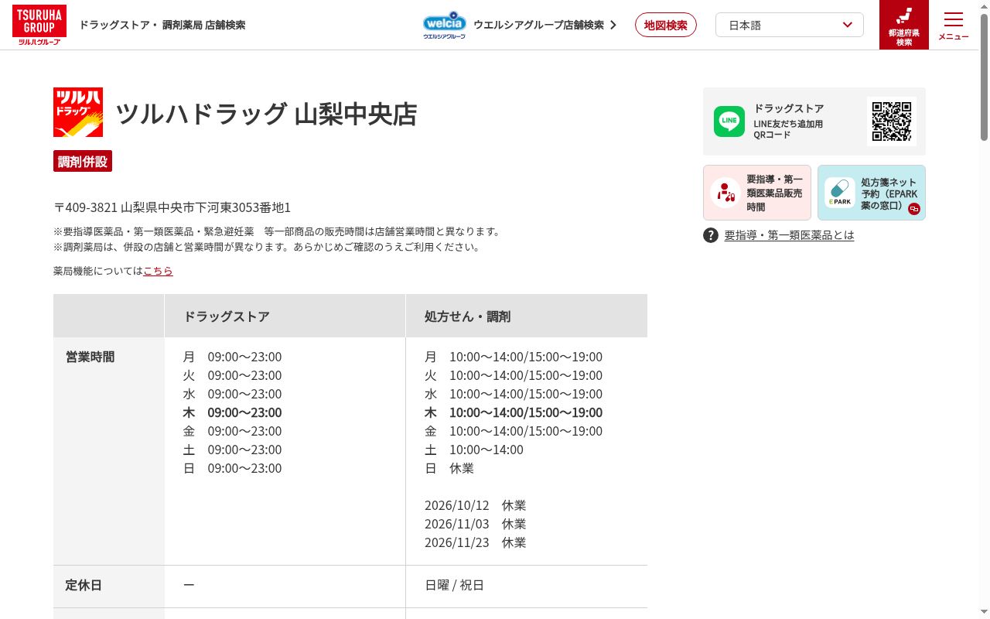Click the 2026/11/23 休業 entry

(475, 542)
